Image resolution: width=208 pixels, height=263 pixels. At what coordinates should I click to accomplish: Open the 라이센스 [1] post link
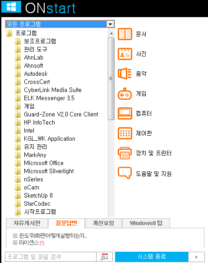(x=32, y=243)
